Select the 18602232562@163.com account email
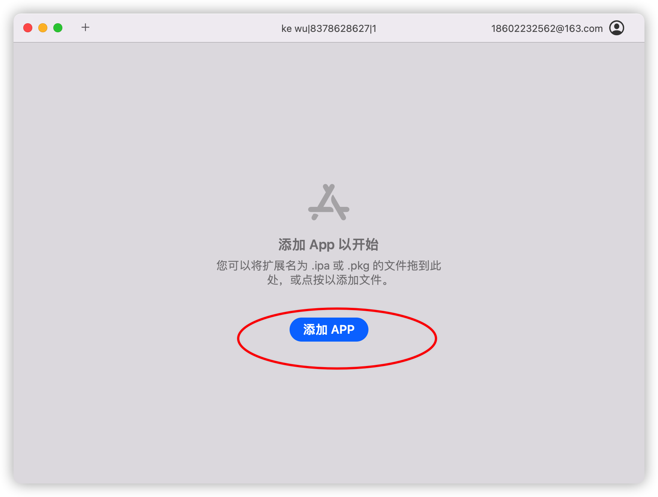Image resolution: width=658 pixels, height=497 pixels. coord(547,29)
